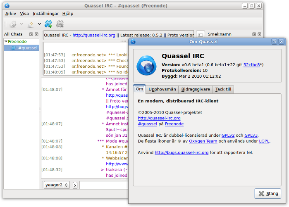Screen dimensions: 289x207
Task: Click the http://www link in chat log
Action: (x=117, y=164)
